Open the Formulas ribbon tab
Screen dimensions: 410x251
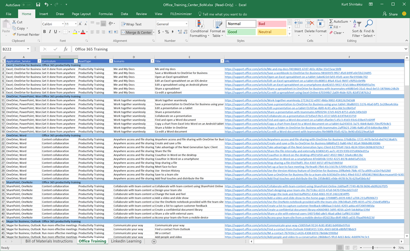[x=106, y=14]
